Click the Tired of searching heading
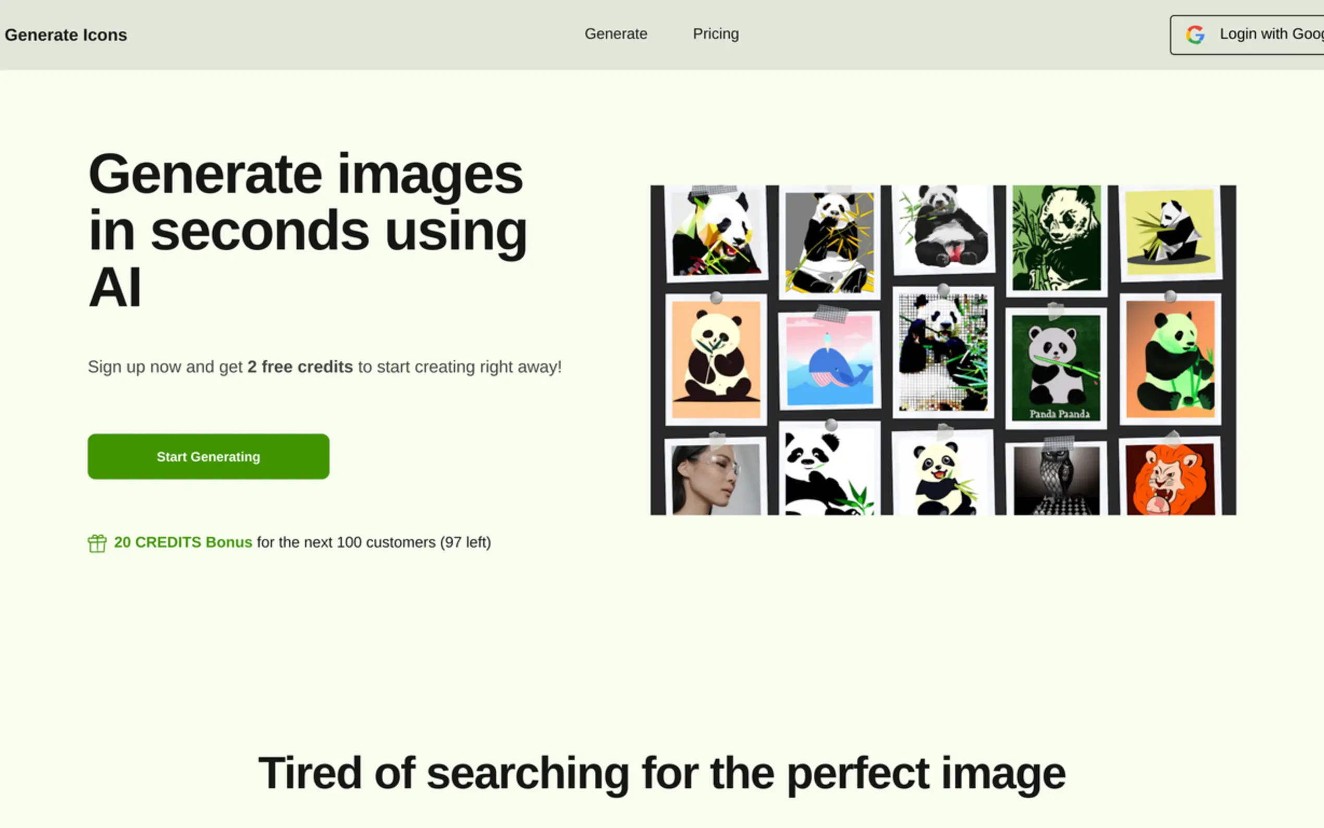Image resolution: width=1324 pixels, height=828 pixels. [x=661, y=773]
